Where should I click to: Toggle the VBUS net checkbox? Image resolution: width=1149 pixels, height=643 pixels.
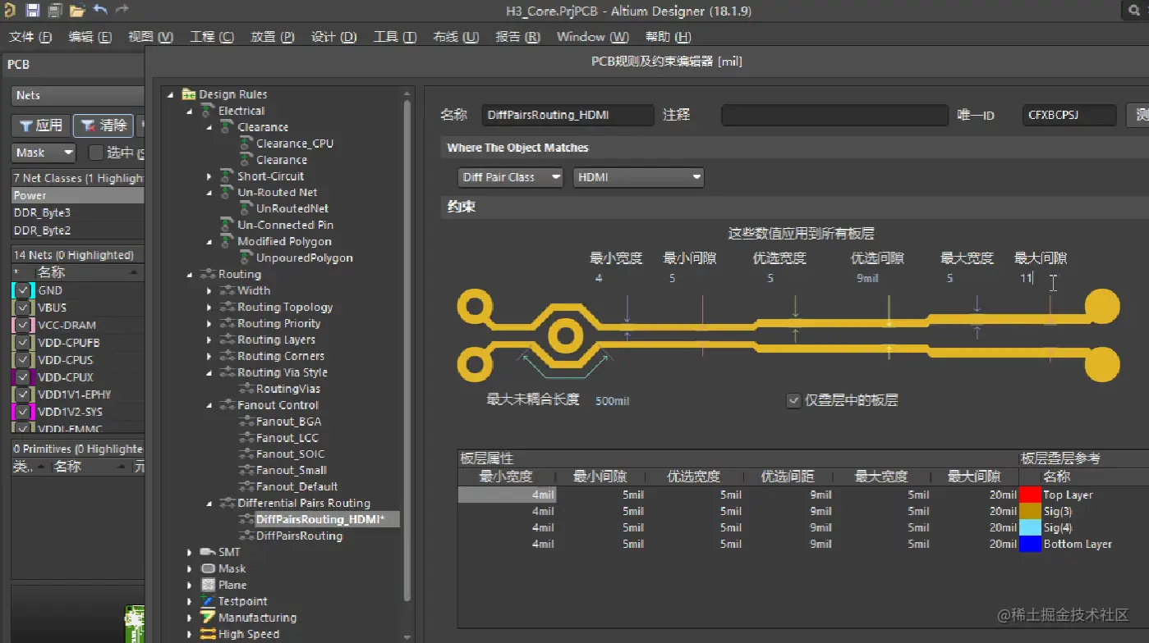click(23, 308)
